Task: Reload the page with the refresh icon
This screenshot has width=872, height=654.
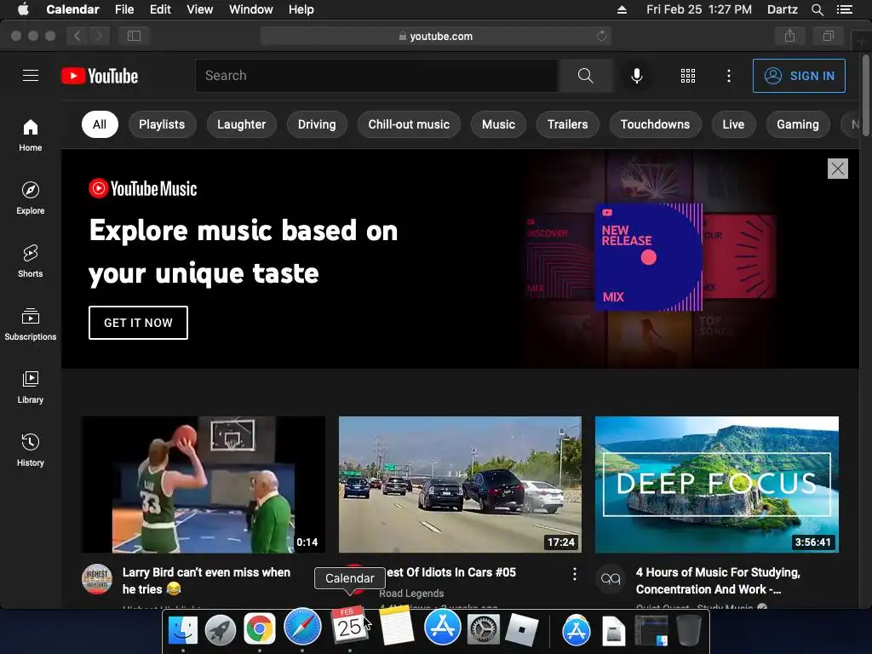Action: pos(601,36)
